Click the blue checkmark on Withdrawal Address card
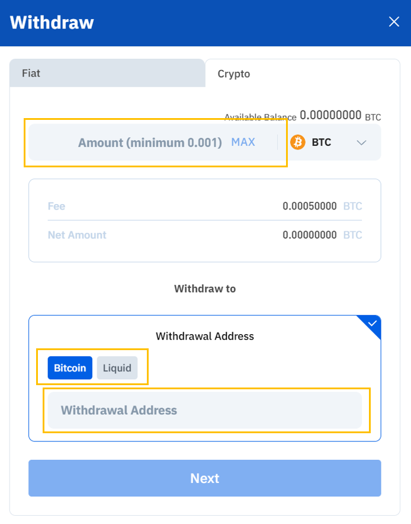 (372, 323)
